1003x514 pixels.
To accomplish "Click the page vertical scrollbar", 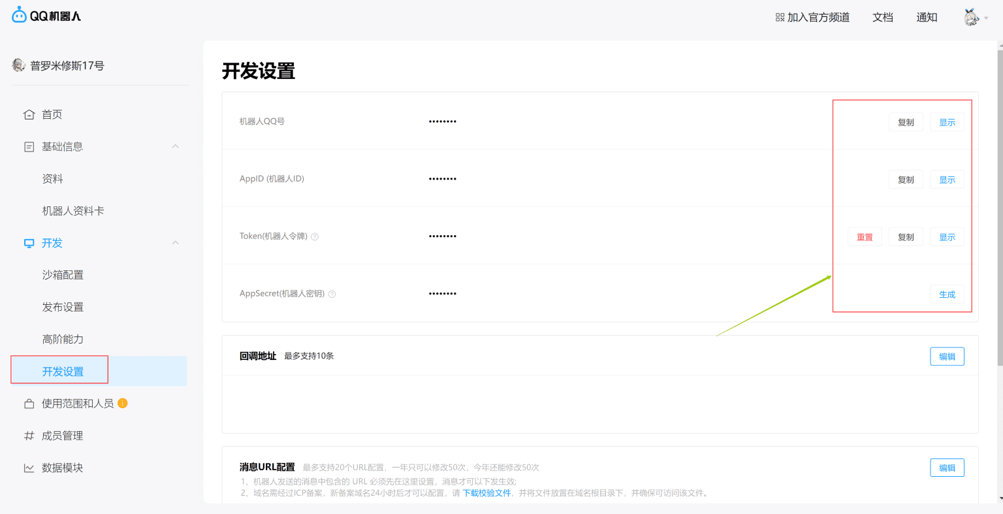I will (x=1000, y=196).
